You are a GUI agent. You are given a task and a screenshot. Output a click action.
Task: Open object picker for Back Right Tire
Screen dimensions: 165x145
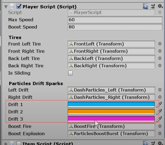[160, 66]
